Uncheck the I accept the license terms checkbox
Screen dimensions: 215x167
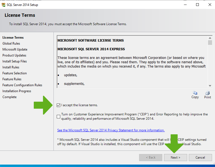[x=59, y=105]
